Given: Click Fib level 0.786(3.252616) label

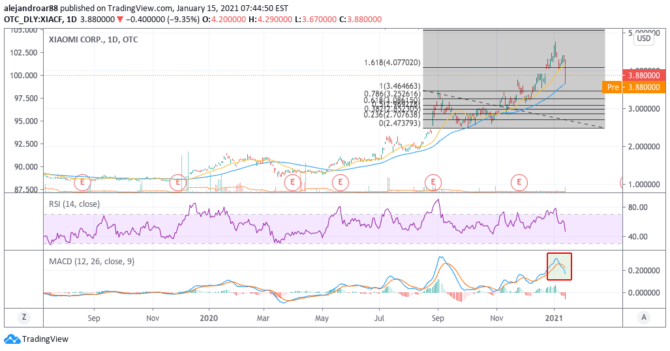Looking at the screenshot, I should (x=392, y=94).
